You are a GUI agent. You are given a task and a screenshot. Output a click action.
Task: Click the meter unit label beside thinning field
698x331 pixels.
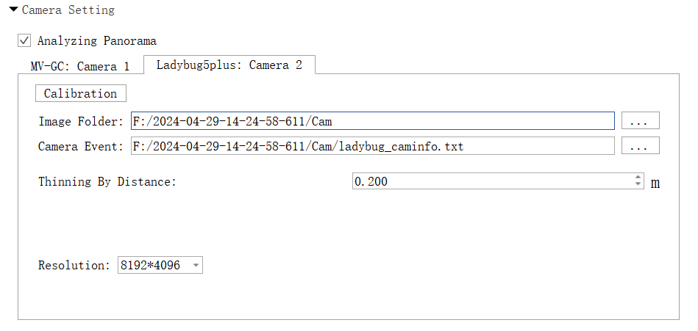655,183
